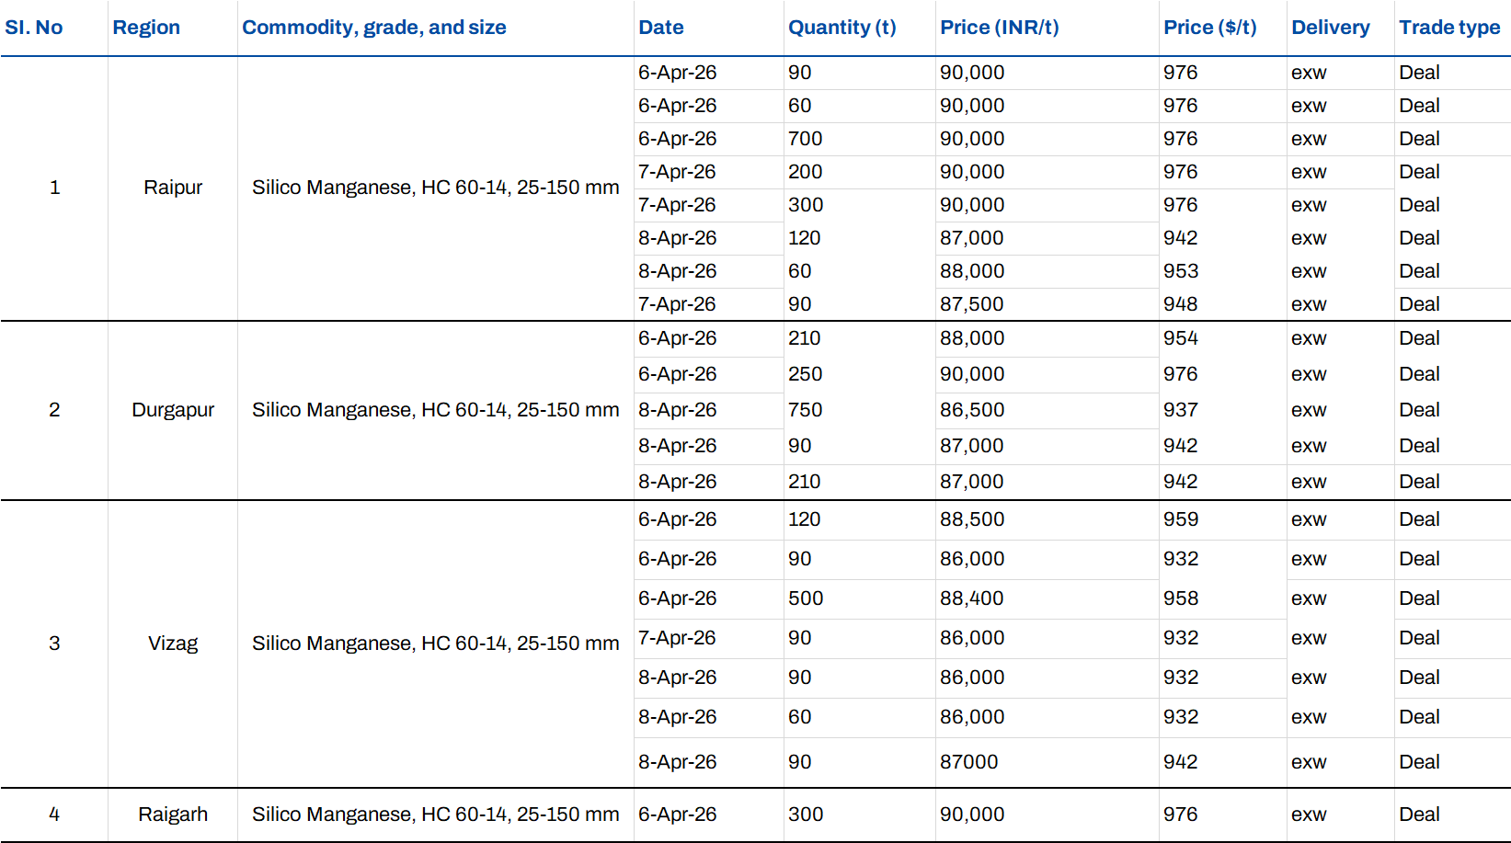The width and height of the screenshot is (1511, 843).
Task: Click the Raipur region cell
Action: coord(173,188)
